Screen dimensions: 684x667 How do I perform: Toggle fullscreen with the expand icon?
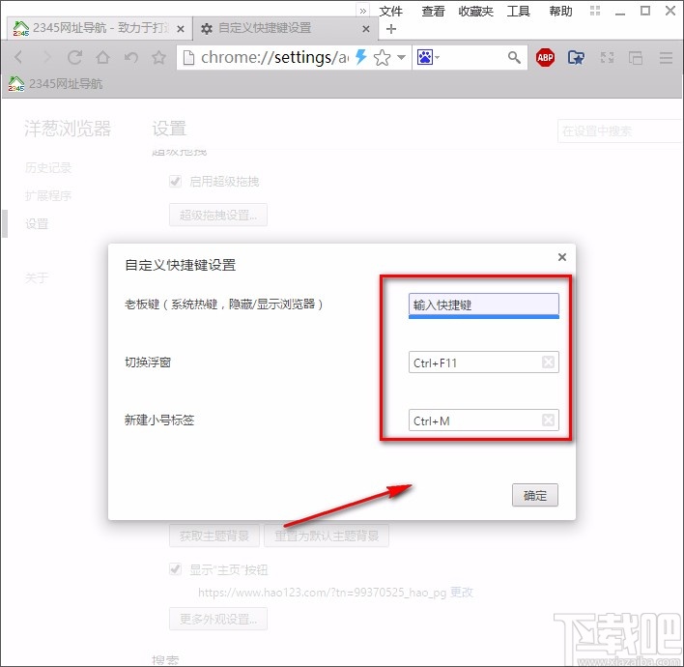pyautogui.click(x=608, y=57)
